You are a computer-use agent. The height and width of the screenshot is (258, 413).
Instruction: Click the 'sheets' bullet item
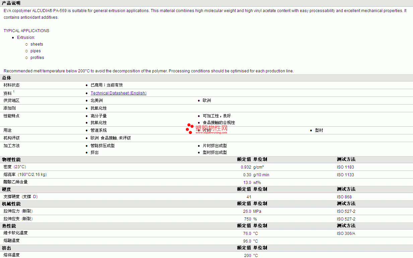(x=37, y=44)
